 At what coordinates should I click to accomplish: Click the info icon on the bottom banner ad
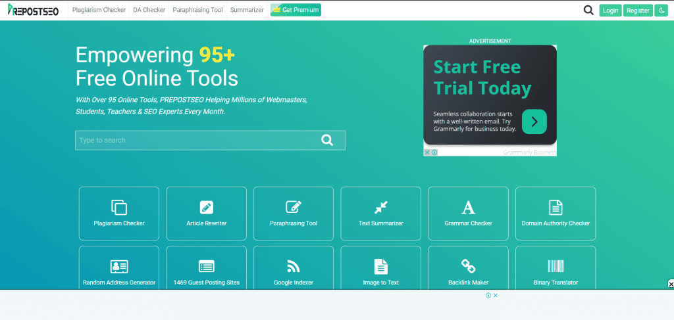click(x=488, y=295)
